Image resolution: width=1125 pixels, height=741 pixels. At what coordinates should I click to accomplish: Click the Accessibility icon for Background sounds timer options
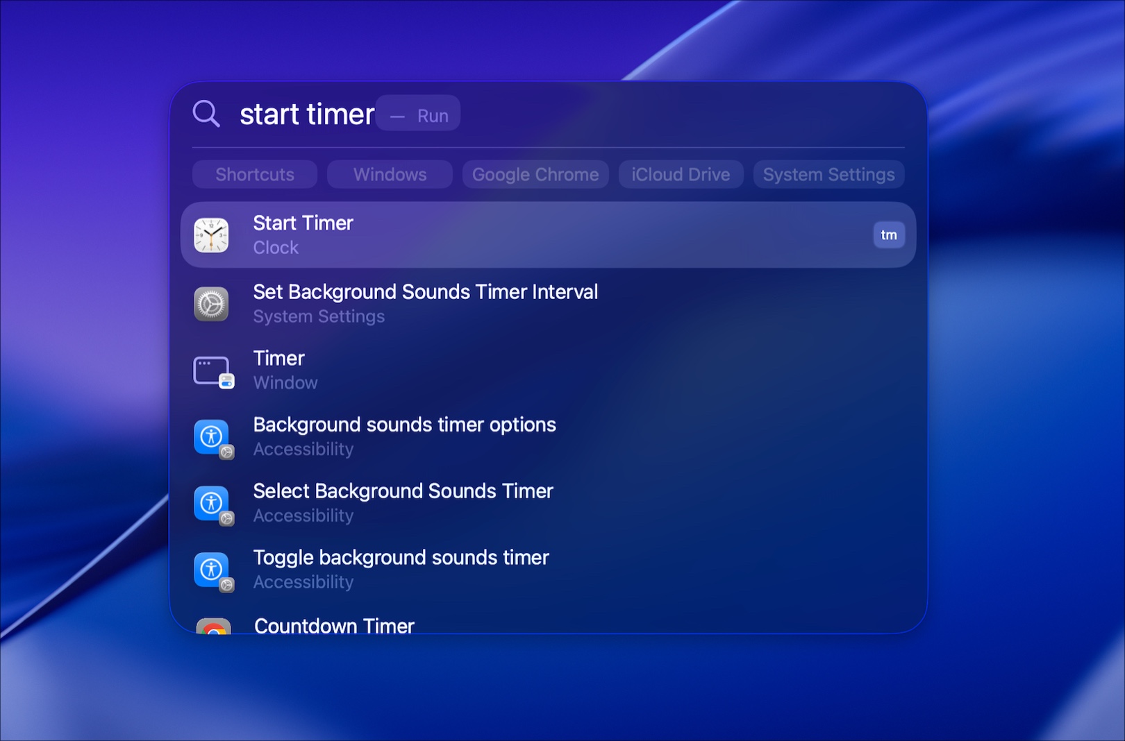coord(212,436)
